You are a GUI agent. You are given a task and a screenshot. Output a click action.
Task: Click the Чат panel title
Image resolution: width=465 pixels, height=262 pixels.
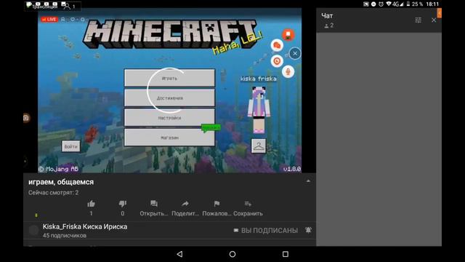pyautogui.click(x=327, y=16)
